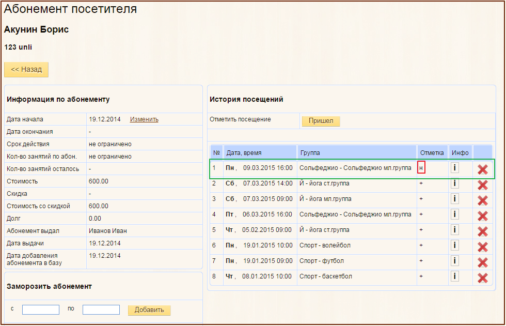Click Добавить to freeze the subscription
Screen dimensions: 506x326
[149, 310]
